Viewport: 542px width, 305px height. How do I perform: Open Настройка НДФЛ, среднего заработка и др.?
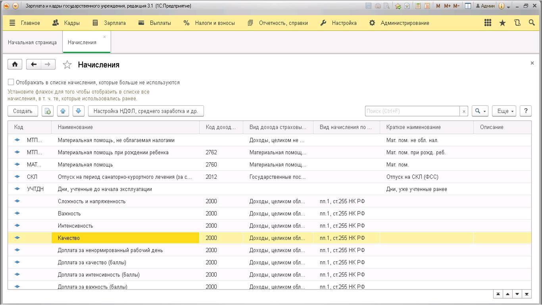(x=146, y=111)
